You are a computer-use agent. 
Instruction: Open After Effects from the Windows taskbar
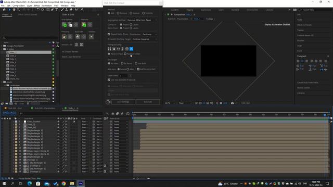(81, 183)
